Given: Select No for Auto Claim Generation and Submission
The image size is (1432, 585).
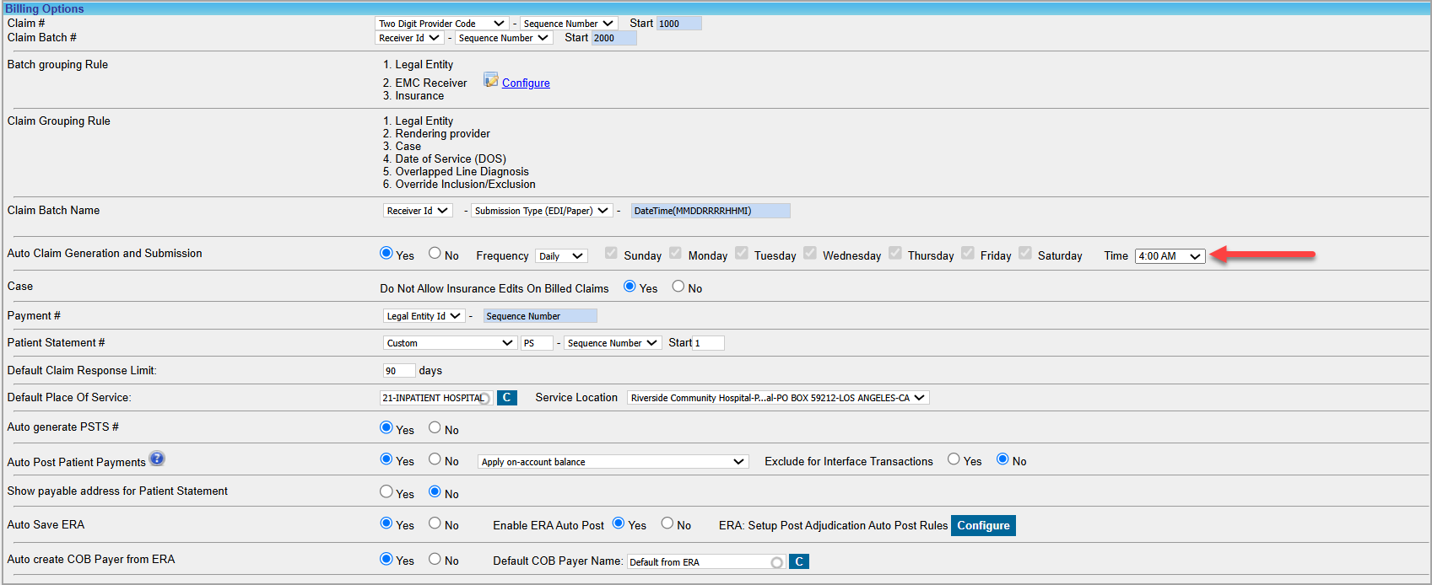Looking at the screenshot, I should click(435, 253).
